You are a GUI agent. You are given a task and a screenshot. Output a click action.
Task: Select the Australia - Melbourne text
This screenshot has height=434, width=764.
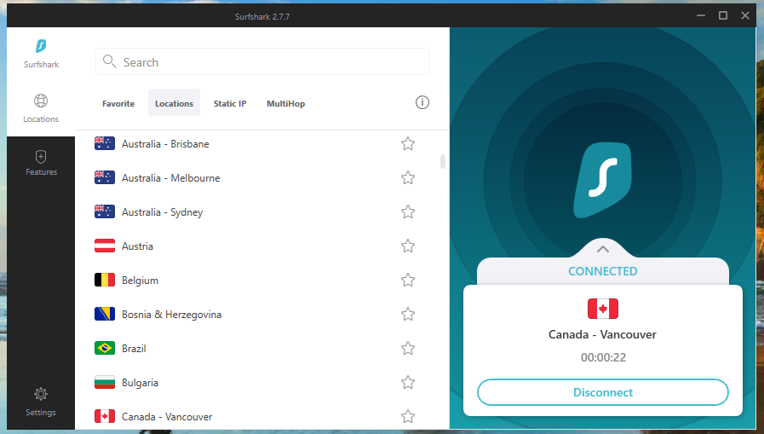pos(171,178)
